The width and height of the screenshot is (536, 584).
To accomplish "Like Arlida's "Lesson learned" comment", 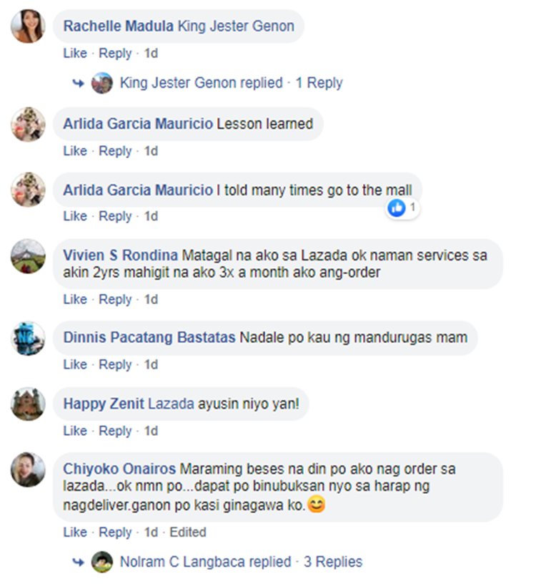I will (75, 151).
